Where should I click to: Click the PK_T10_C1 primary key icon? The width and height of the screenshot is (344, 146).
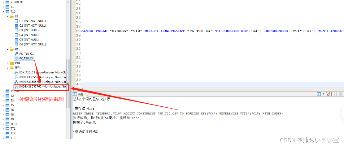coord(16,54)
